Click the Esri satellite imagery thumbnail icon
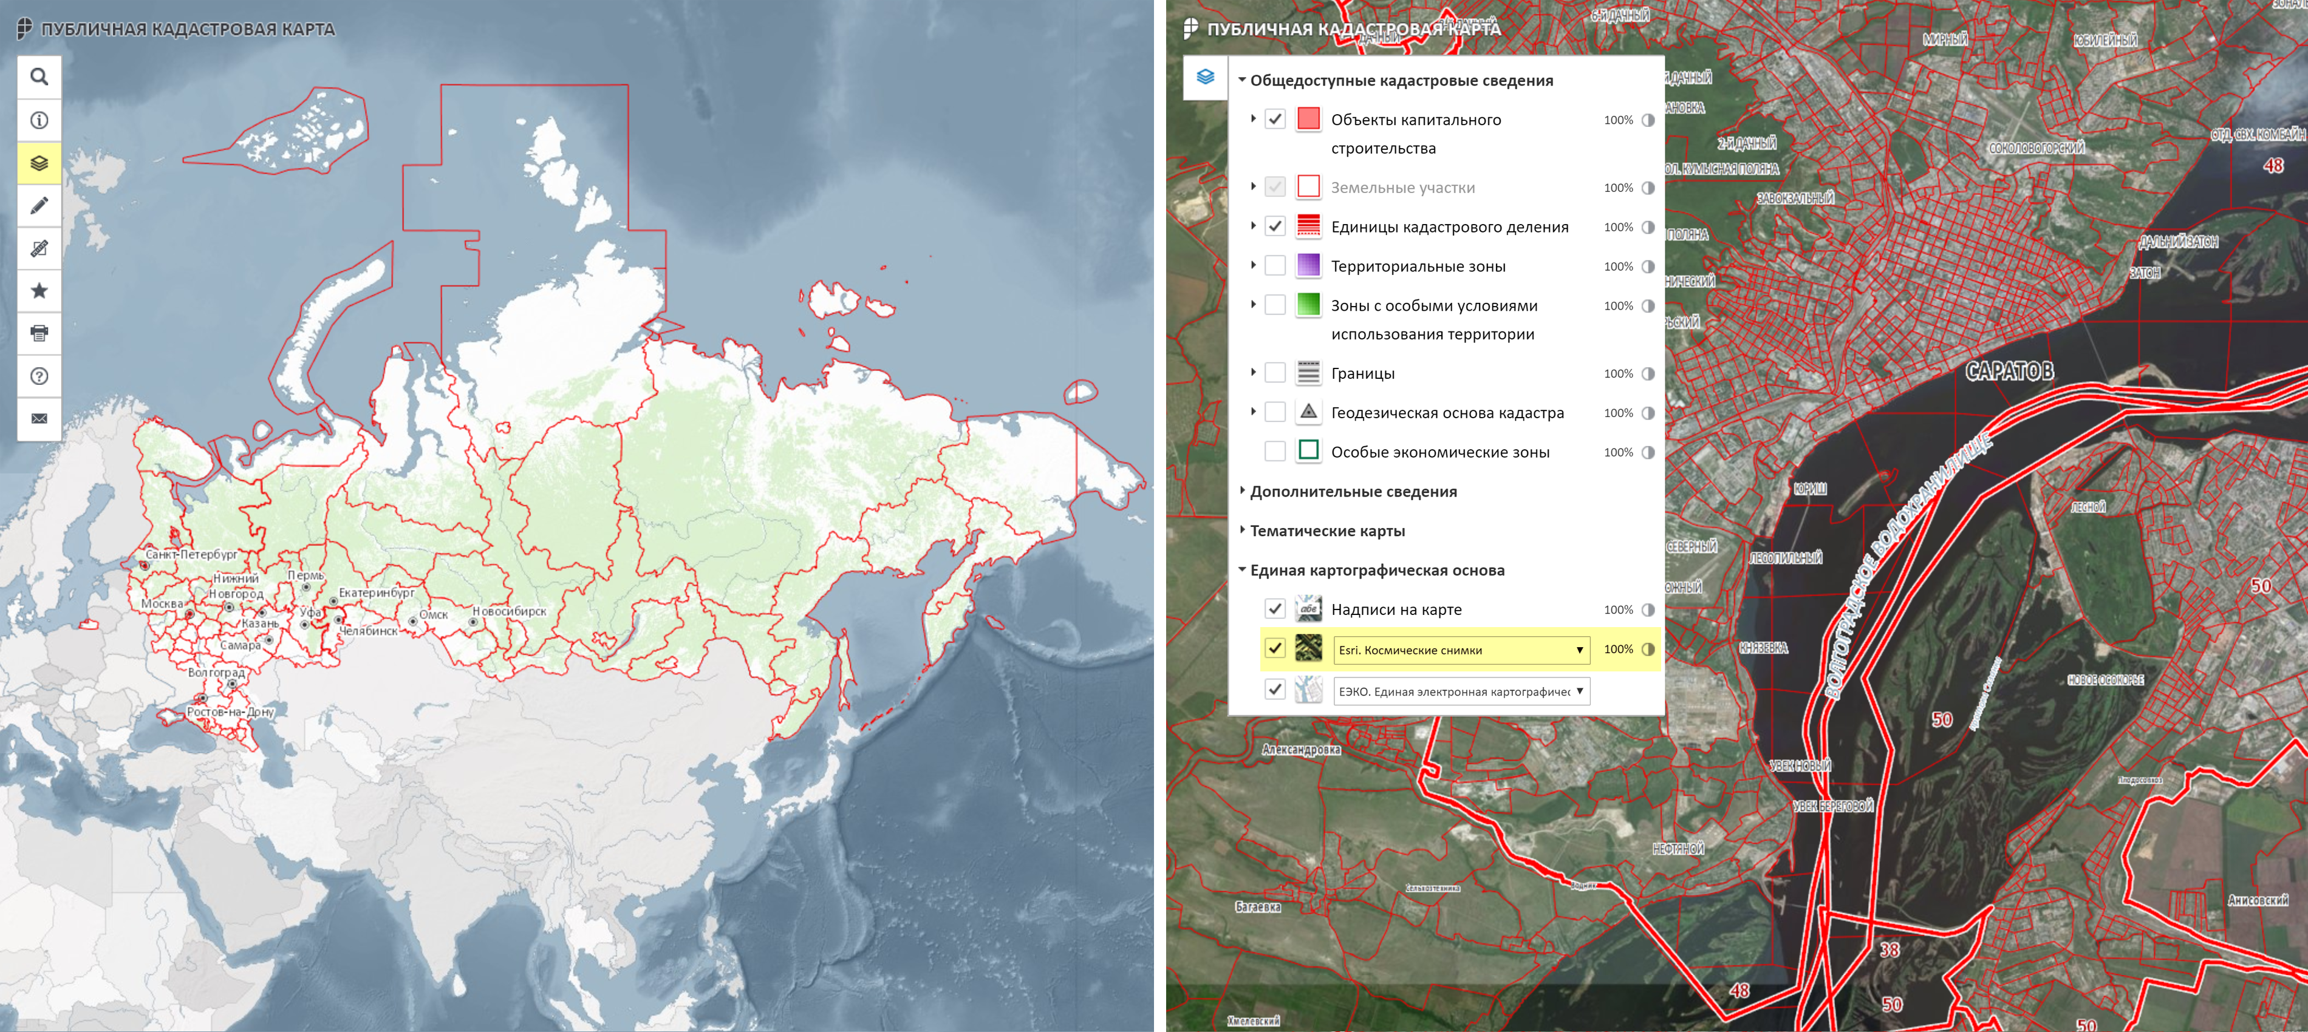Screen dimensions: 2308x1032 [1309, 648]
